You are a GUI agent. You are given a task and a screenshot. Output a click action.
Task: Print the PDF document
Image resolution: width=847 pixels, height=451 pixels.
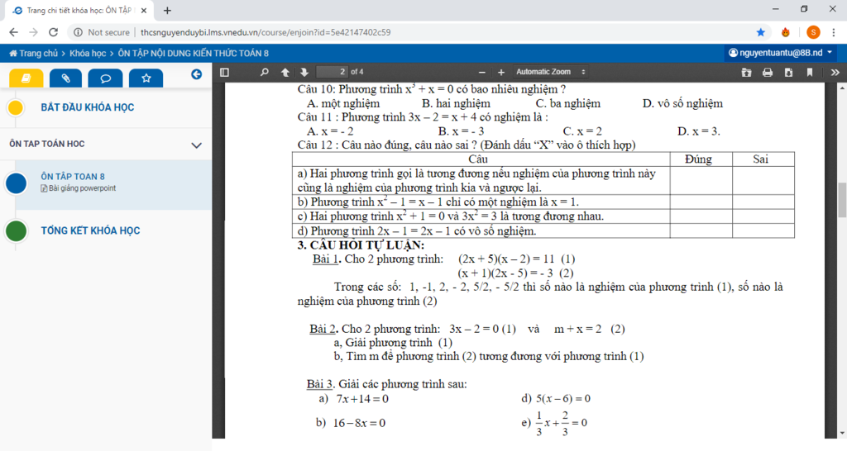[x=767, y=72]
